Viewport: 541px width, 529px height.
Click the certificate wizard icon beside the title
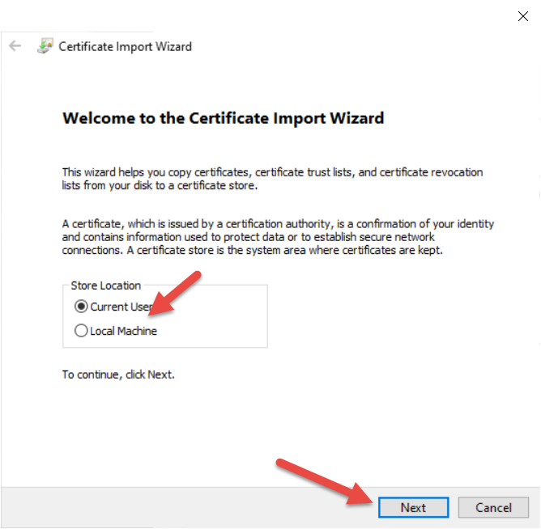click(45, 46)
